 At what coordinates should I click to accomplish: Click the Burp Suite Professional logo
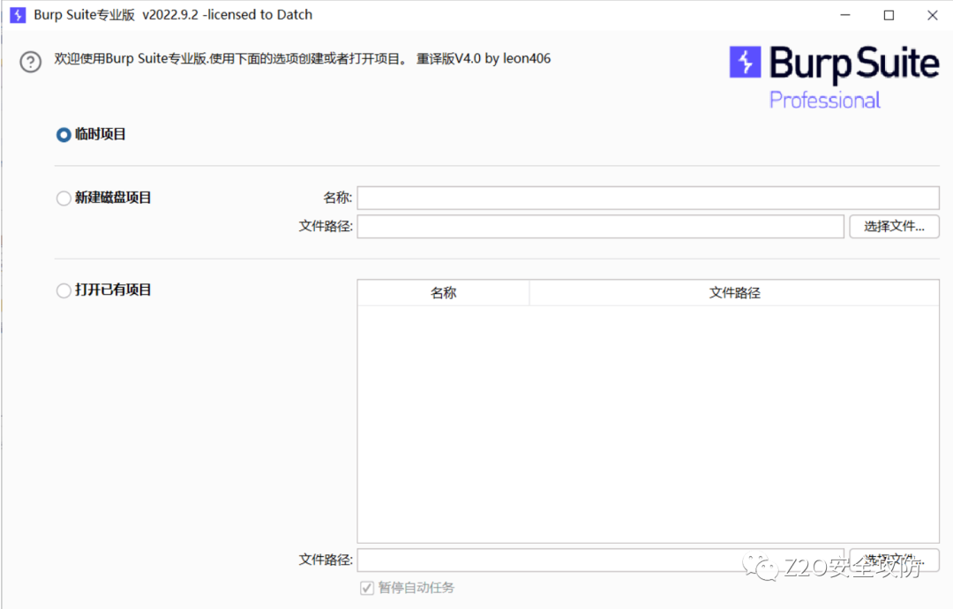[834, 77]
